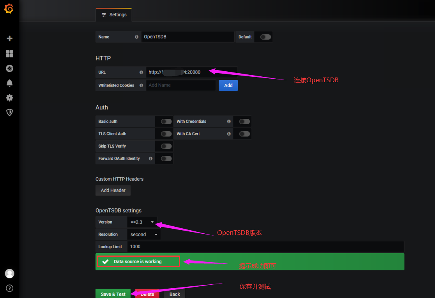Image resolution: width=435 pixels, height=298 pixels.
Task: Enable the Basic auth switch
Action: (166, 122)
